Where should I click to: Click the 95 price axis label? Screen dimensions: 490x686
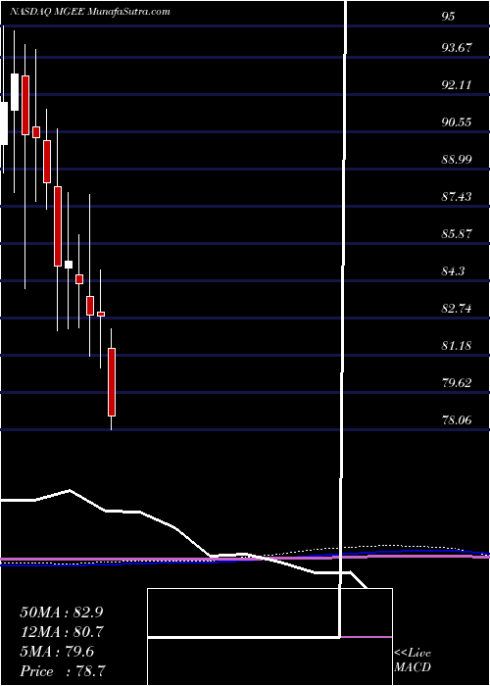[x=449, y=17]
